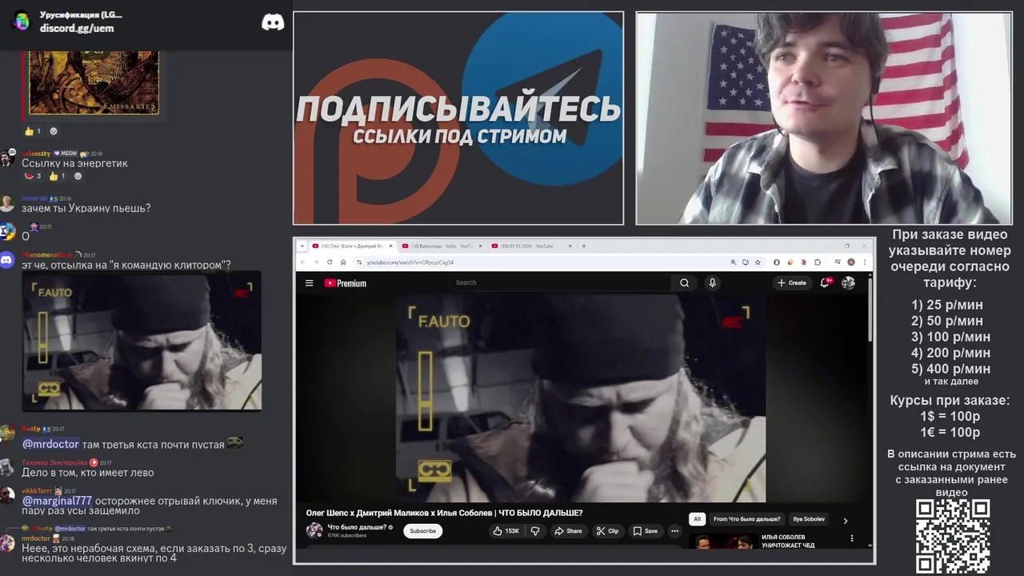The image size is (1024, 576).
Task: Open the page zoom magnifier in address bar
Action: (734, 262)
